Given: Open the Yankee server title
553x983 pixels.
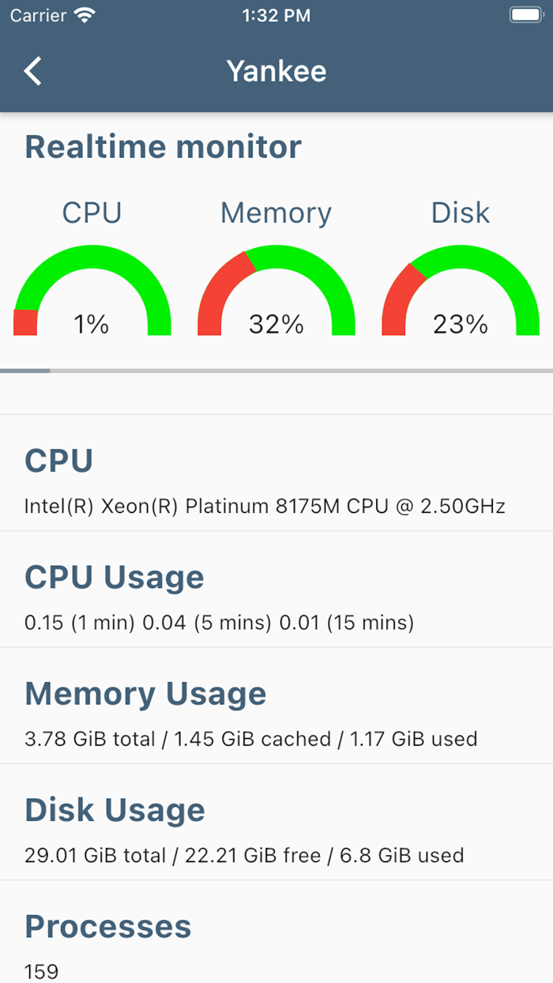Looking at the screenshot, I should [x=276, y=71].
